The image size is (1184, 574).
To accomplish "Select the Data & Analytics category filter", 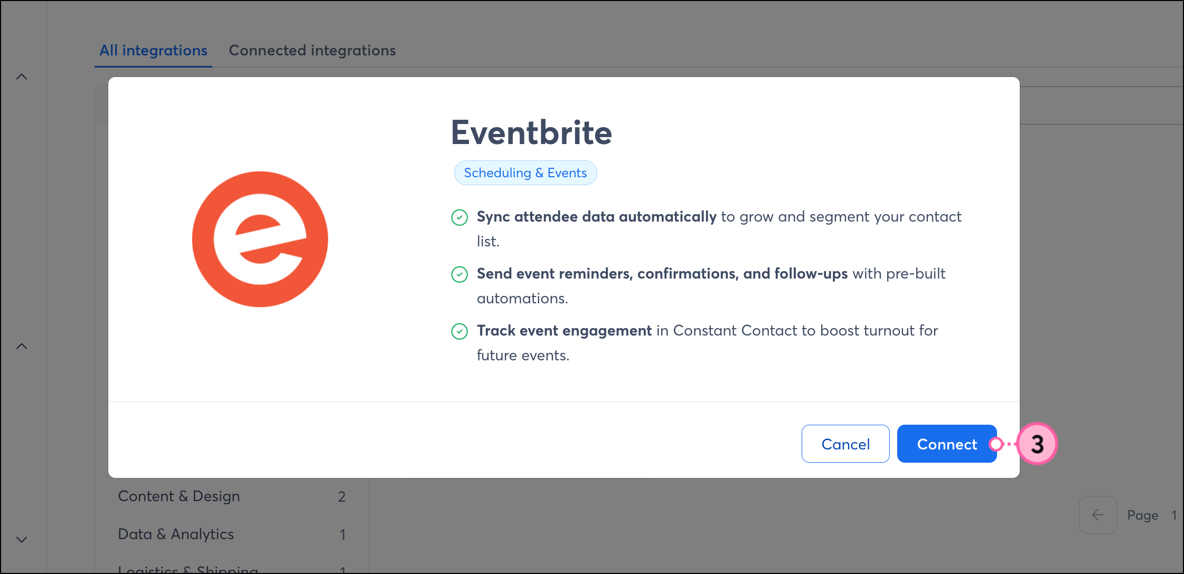I will coord(176,534).
